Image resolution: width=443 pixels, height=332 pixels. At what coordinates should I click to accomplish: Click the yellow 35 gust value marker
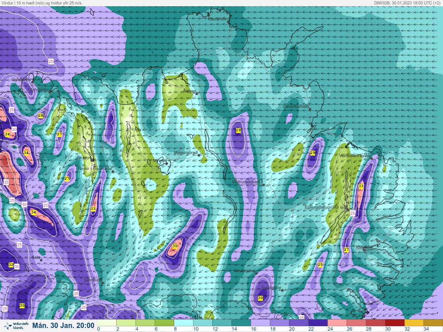coord(175,246)
